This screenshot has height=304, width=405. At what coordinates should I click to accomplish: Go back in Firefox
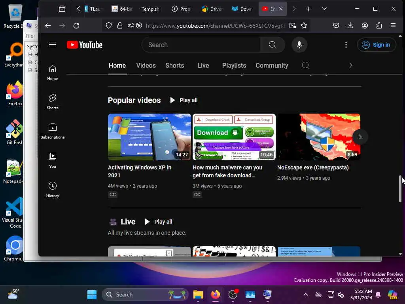click(48, 26)
